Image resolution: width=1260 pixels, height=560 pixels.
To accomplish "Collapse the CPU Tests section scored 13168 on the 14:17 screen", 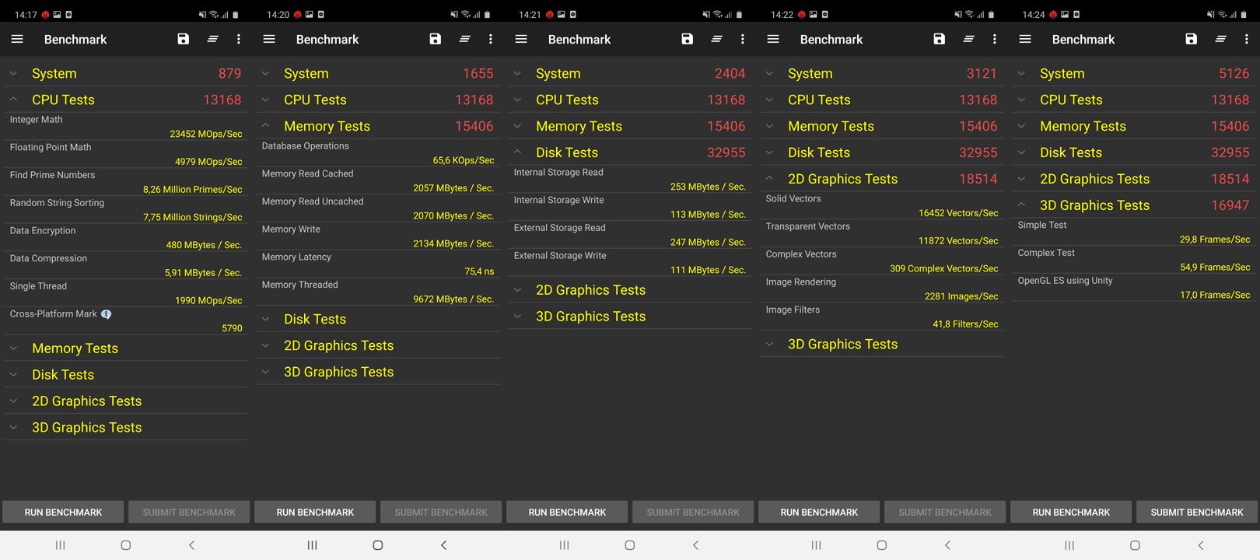I will [126, 100].
